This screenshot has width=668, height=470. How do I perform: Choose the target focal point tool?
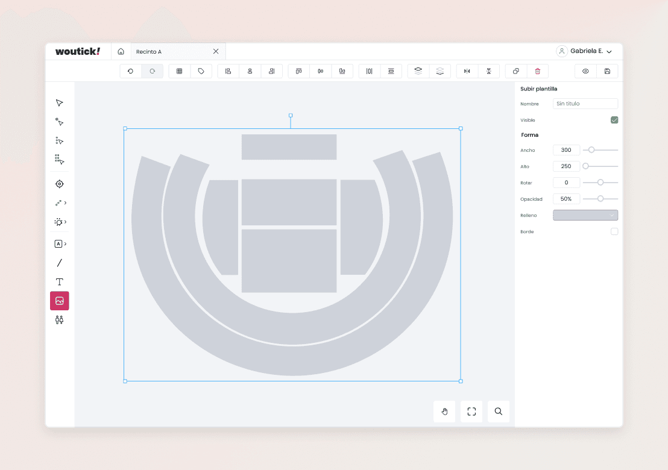(60, 184)
